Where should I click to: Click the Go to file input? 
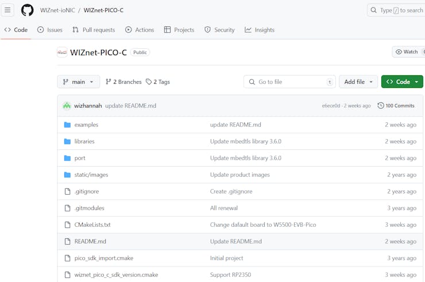[x=290, y=82]
